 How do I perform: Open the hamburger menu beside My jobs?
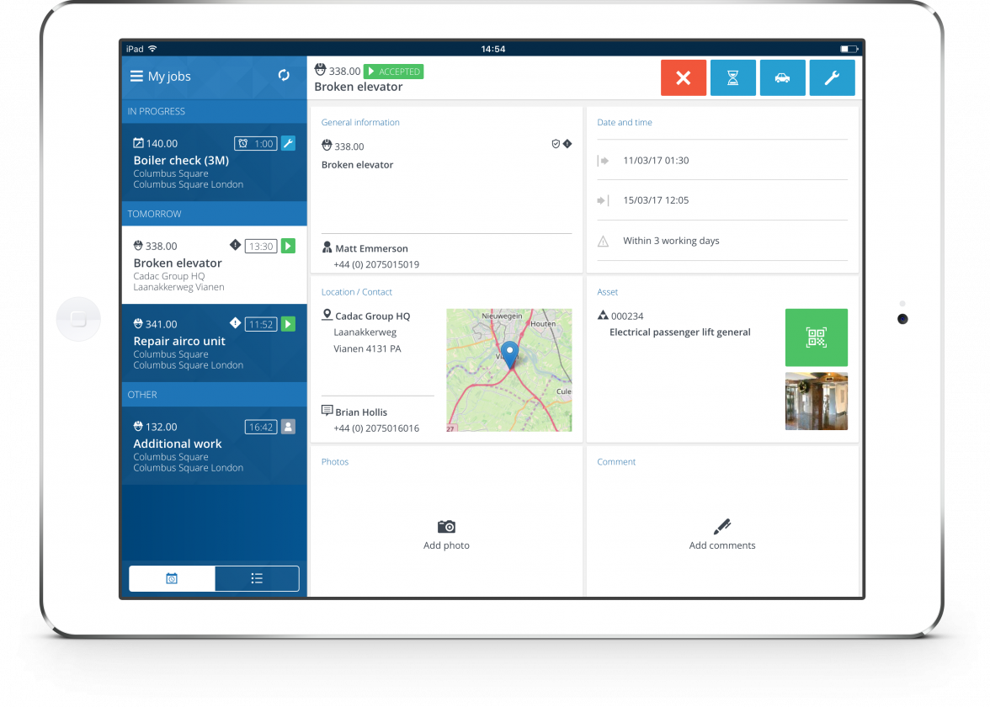coord(136,76)
